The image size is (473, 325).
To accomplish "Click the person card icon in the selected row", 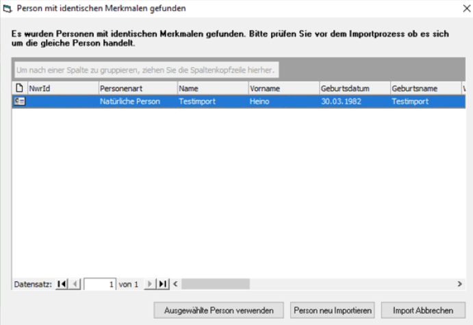I will tap(19, 101).
